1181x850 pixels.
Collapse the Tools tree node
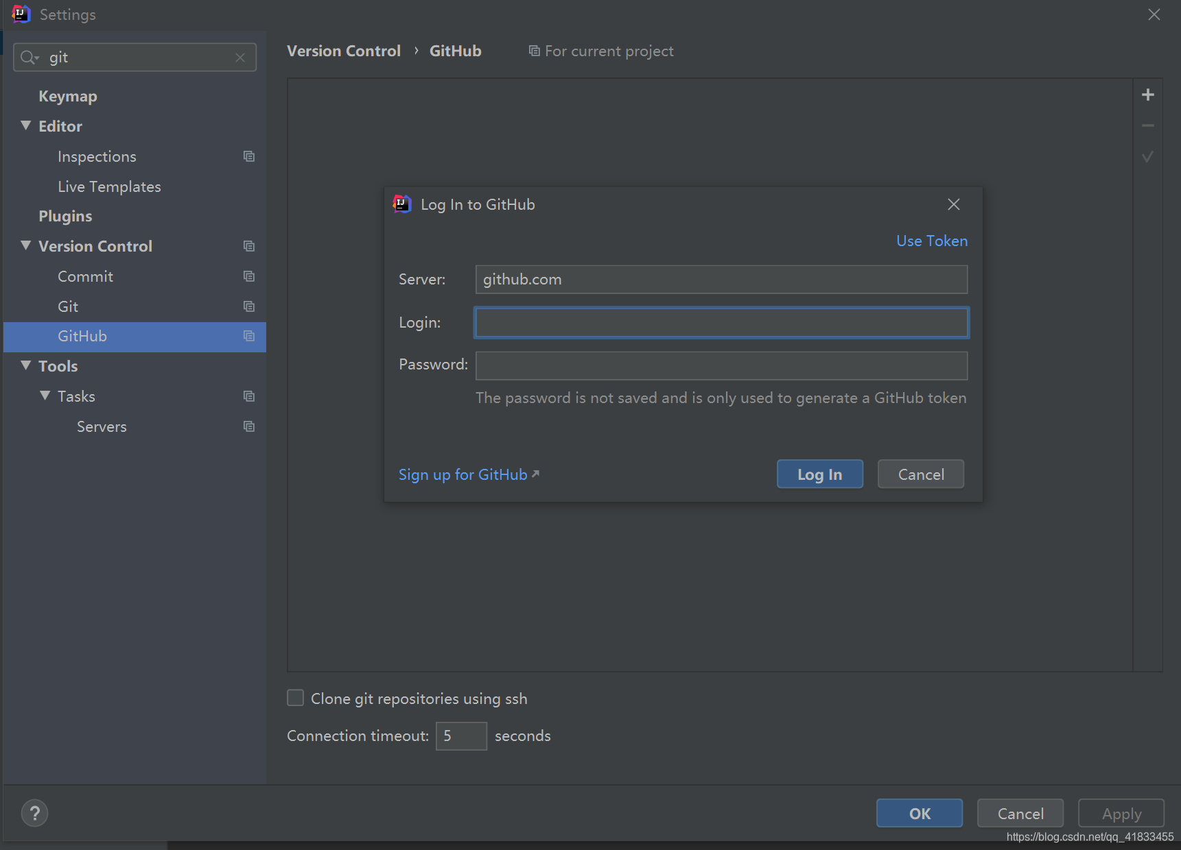pos(26,365)
